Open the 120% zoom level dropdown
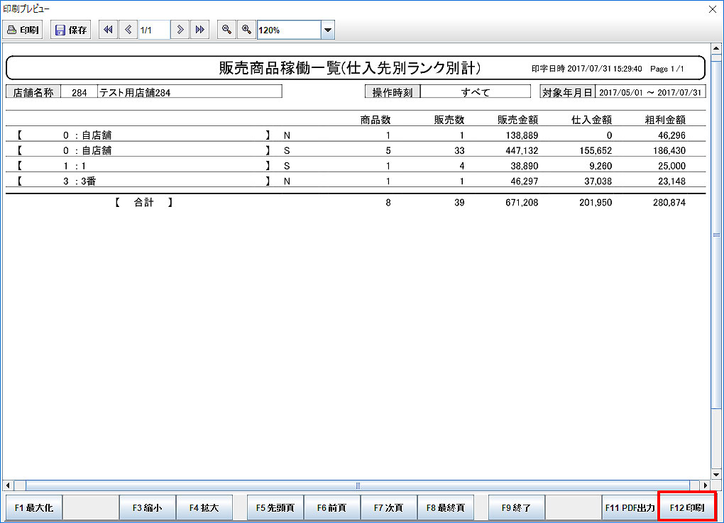 [x=327, y=30]
